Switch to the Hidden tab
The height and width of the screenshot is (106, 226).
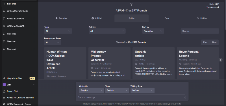tap(202, 18)
